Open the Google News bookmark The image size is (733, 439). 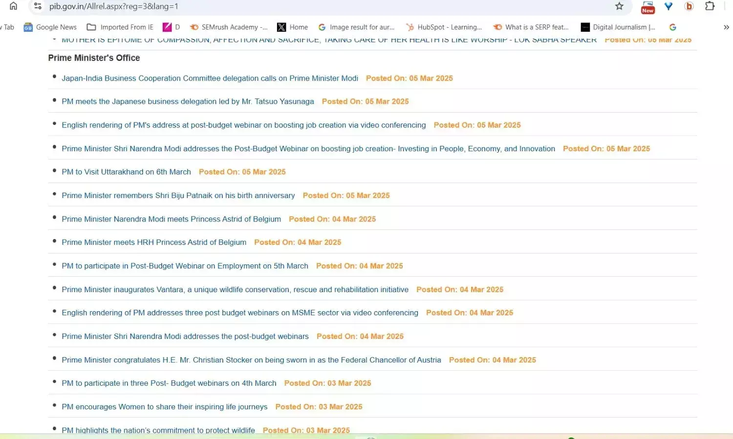click(50, 27)
